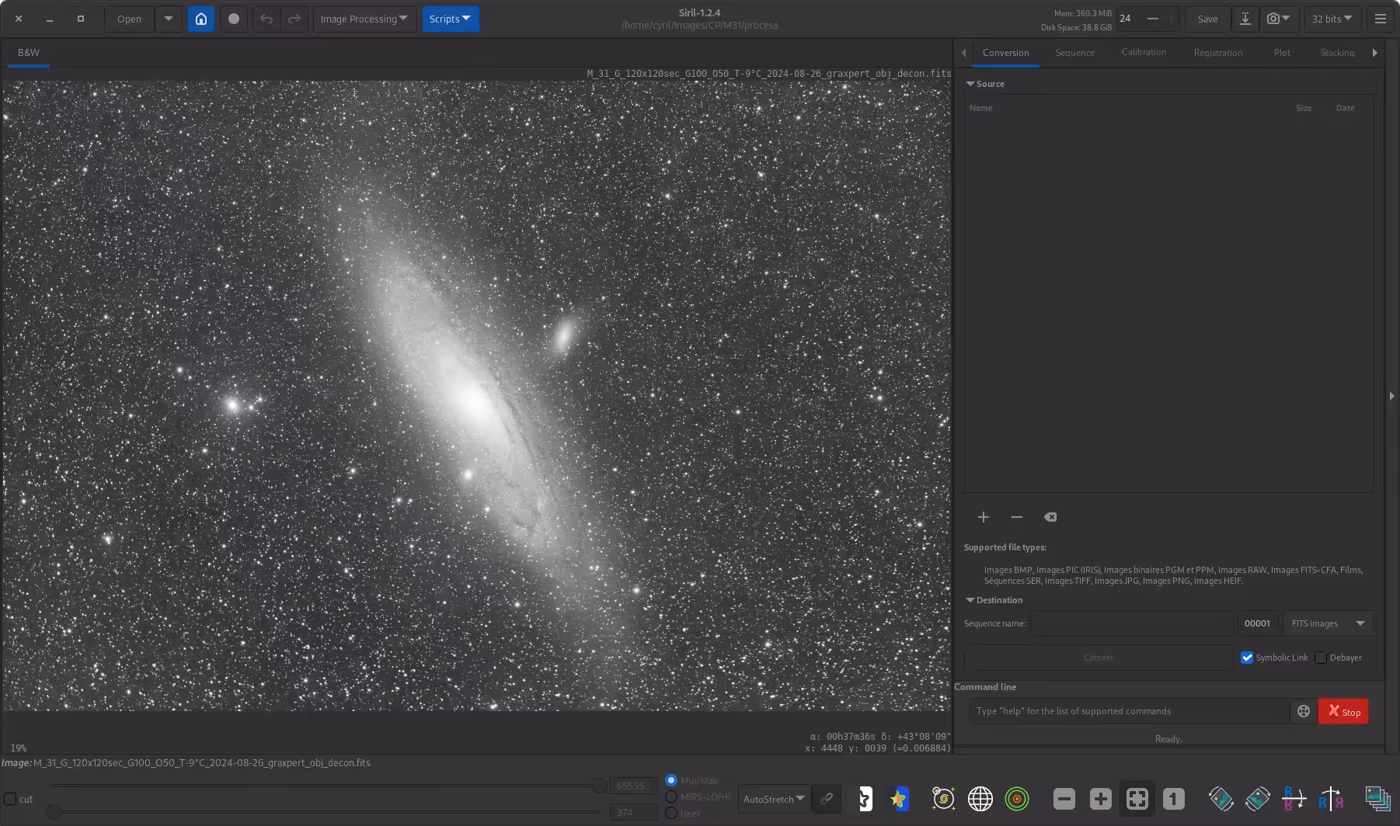Select User radio button
The width and height of the screenshot is (1400, 826).
coord(671,813)
